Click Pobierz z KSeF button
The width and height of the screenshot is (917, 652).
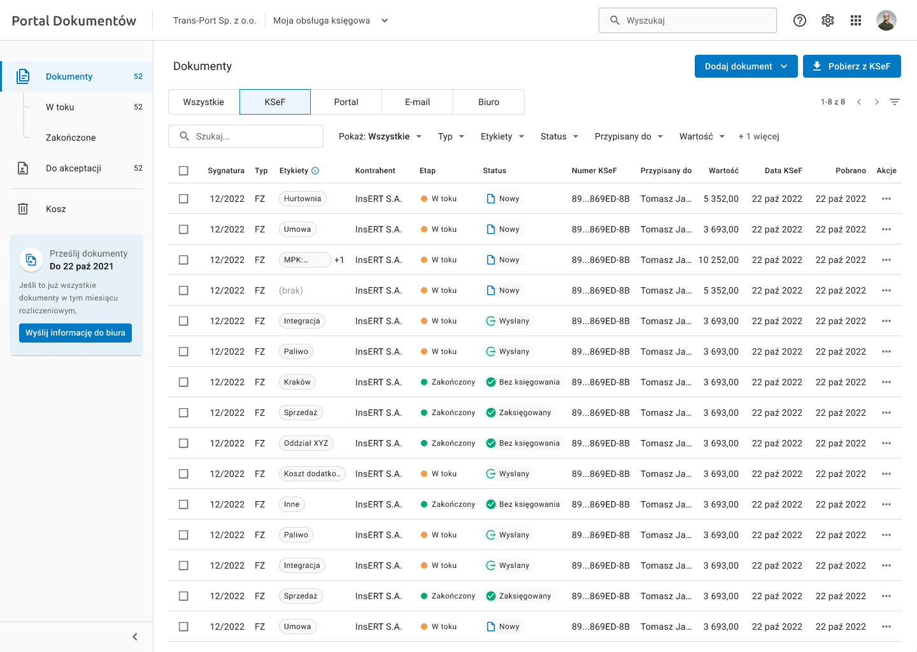pos(851,66)
